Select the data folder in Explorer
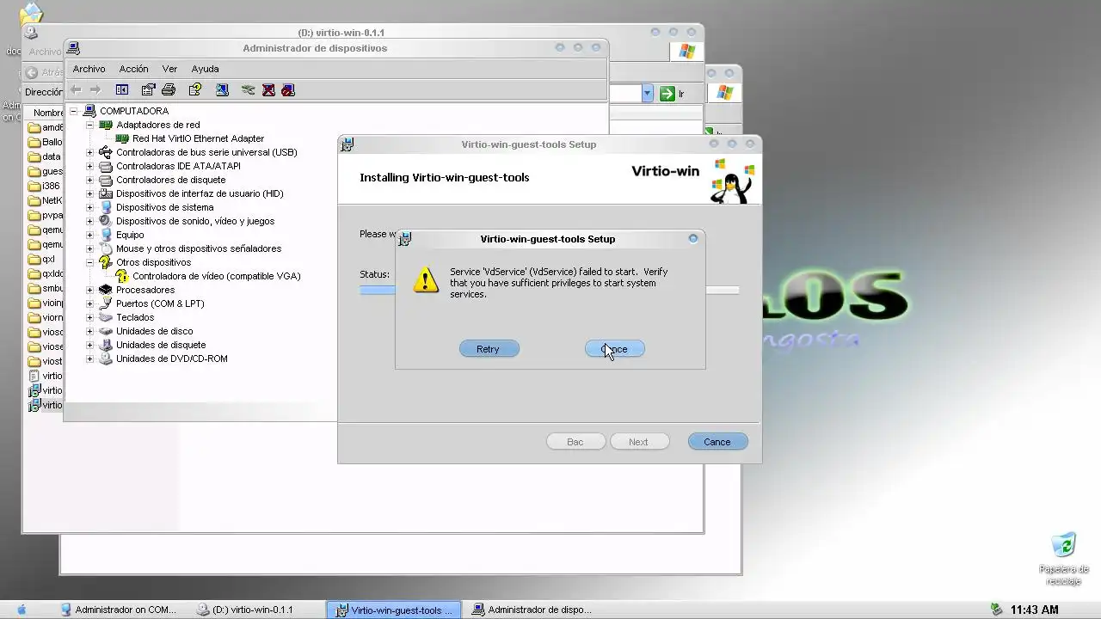The width and height of the screenshot is (1101, 619). [45, 156]
